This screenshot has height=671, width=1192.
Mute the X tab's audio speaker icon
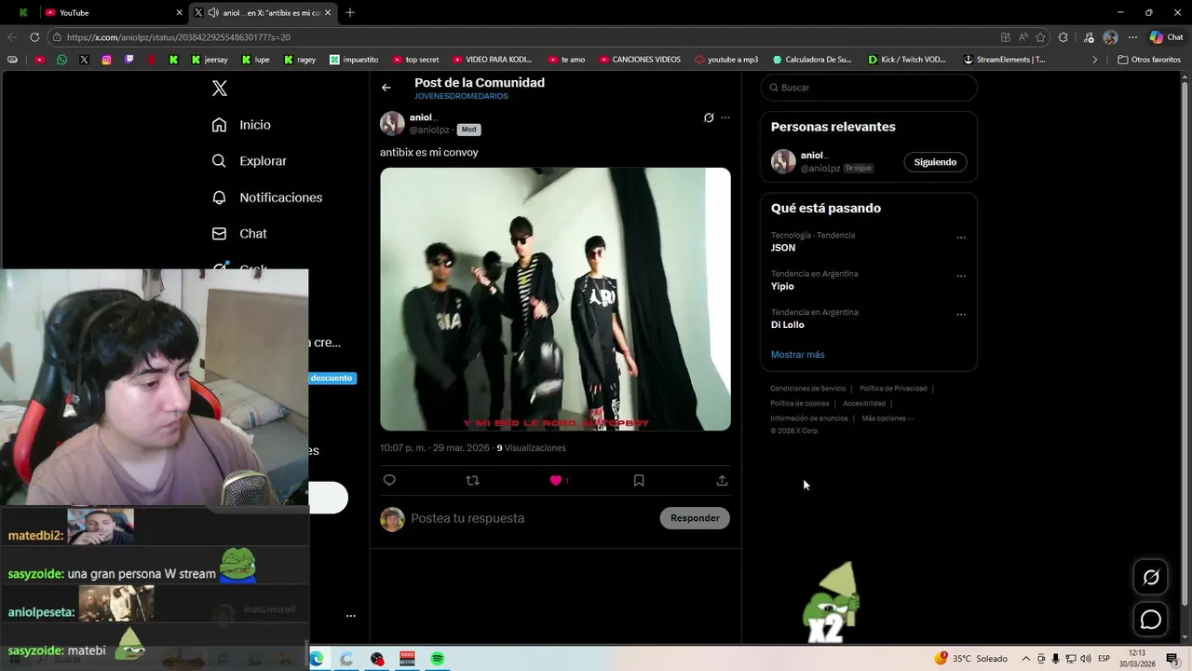click(213, 13)
